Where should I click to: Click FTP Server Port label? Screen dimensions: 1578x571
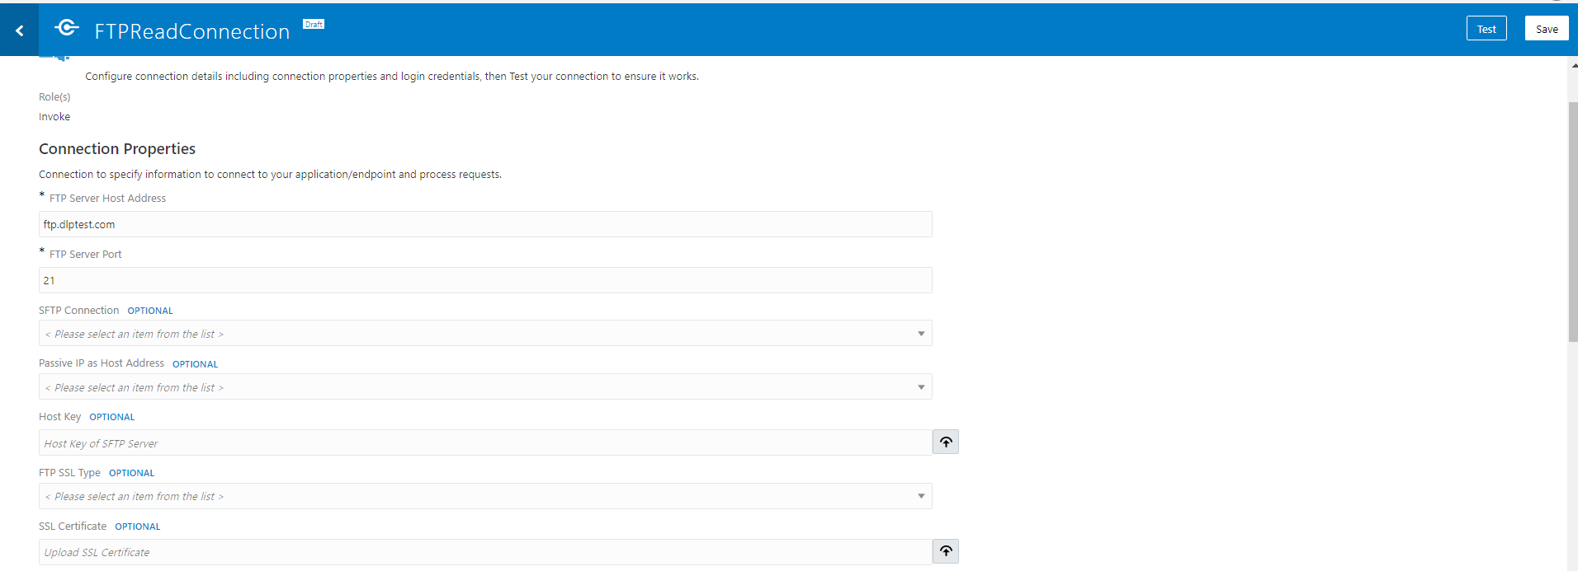(x=85, y=255)
